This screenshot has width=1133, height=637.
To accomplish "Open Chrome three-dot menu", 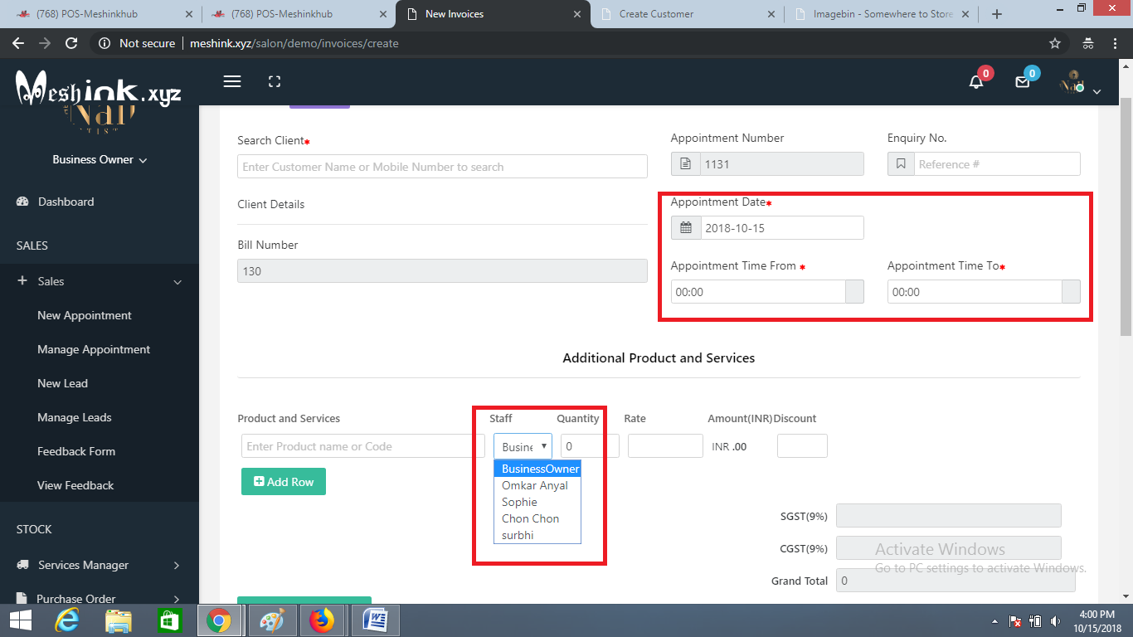I will coord(1116,43).
